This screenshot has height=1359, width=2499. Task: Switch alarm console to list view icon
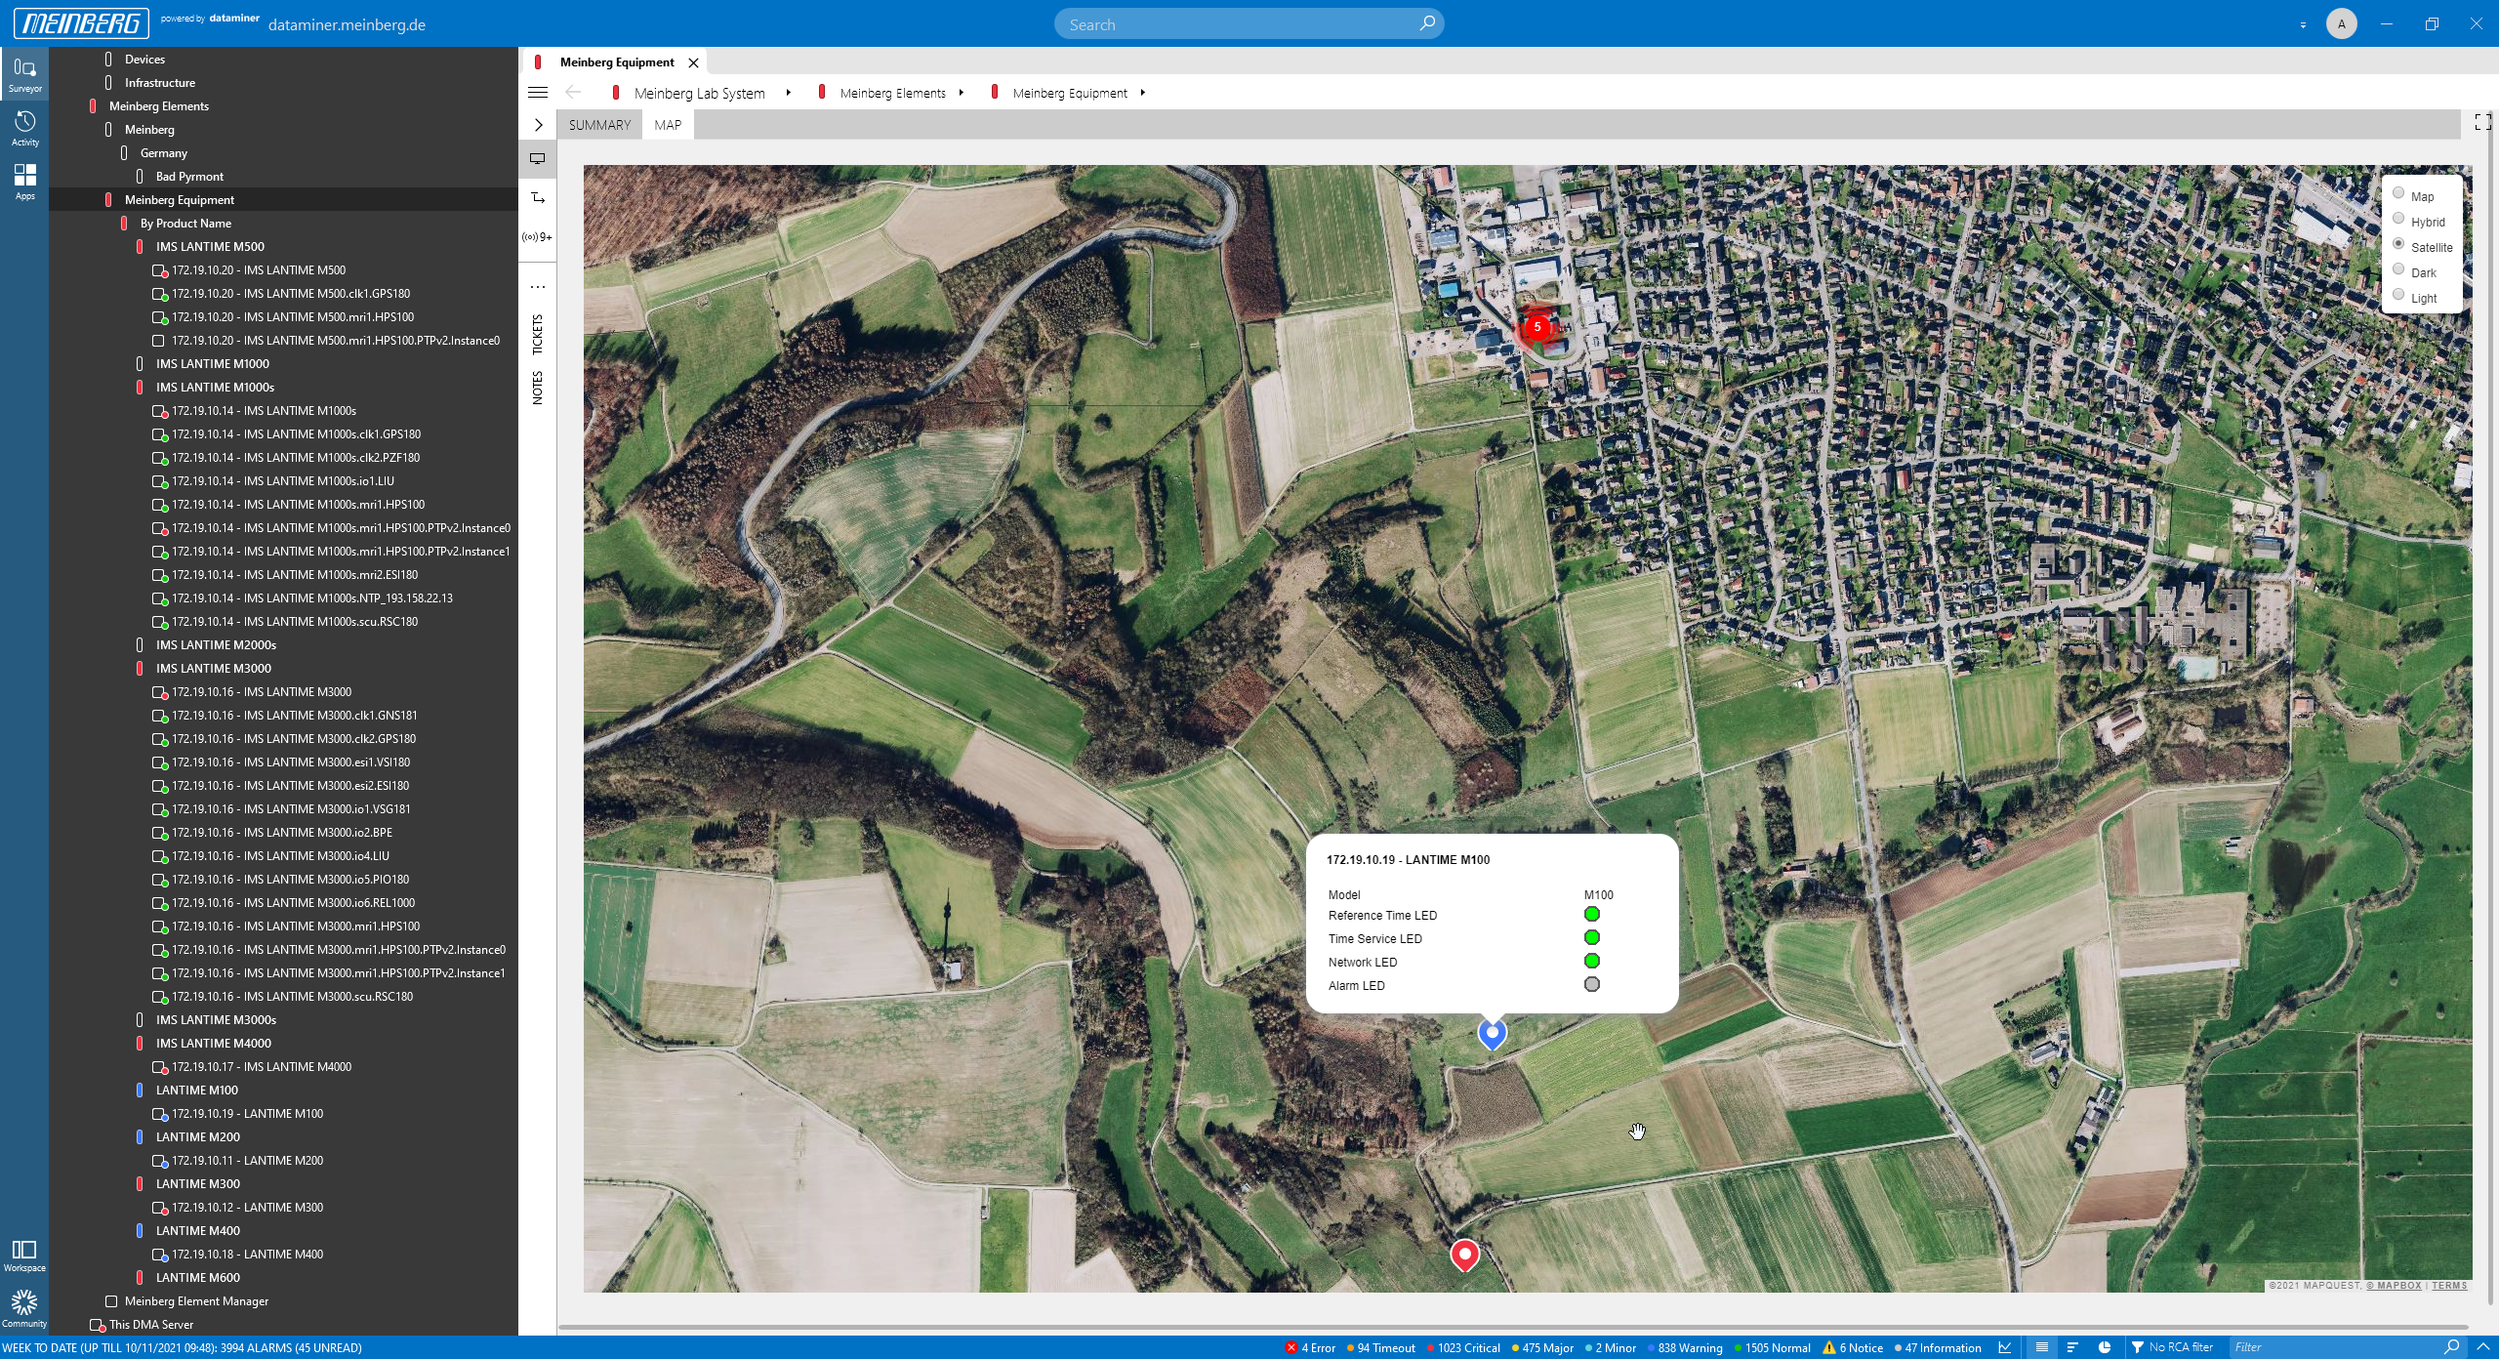[x=2041, y=1347]
